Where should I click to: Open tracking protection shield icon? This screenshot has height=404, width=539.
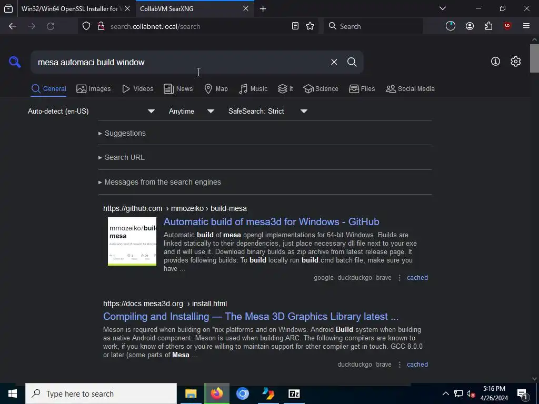[86, 26]
